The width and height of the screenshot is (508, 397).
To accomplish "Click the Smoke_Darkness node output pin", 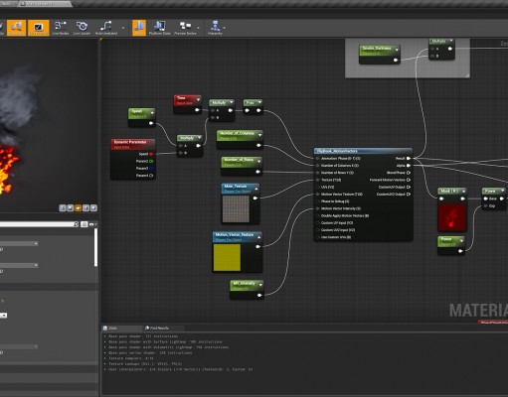I will pos(396,61).
